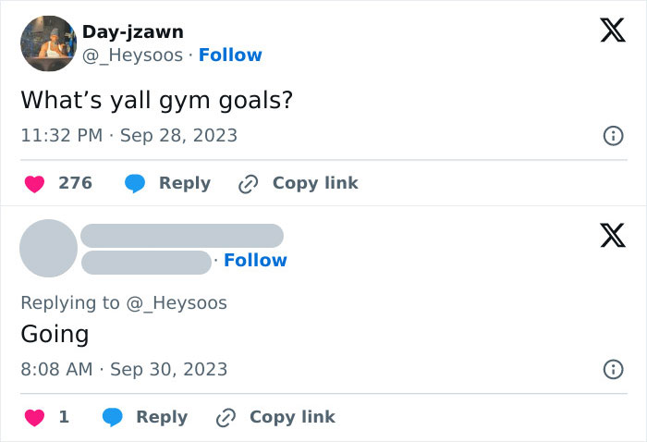
Task: Open the 11:32 PM Sep 28, 2023 timestamp
Action: [x=128, y=136]
